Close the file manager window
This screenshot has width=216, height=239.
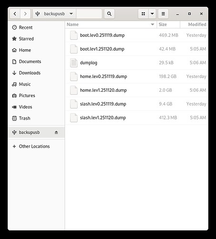coord(201,14)
